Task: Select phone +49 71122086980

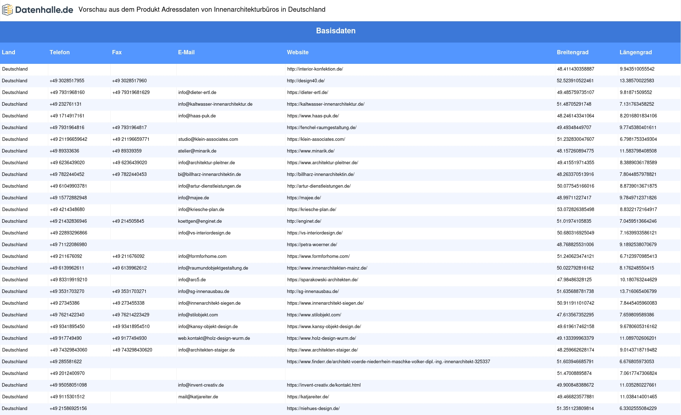Action: click(68, 245)
